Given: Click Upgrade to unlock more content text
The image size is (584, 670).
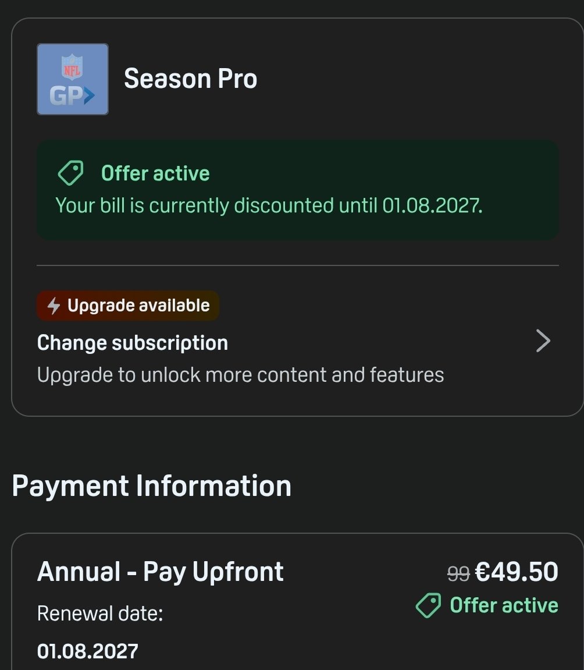Looking at the screenshot, I should (240, 375).
